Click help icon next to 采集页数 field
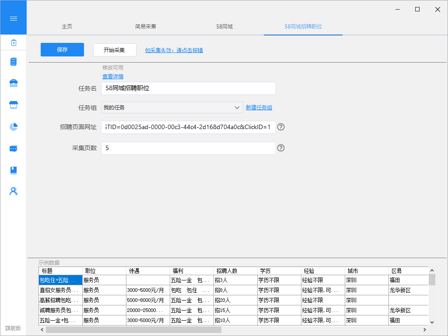Image resolution: width=448 pixels, height=336 pixels. (281, 148)
